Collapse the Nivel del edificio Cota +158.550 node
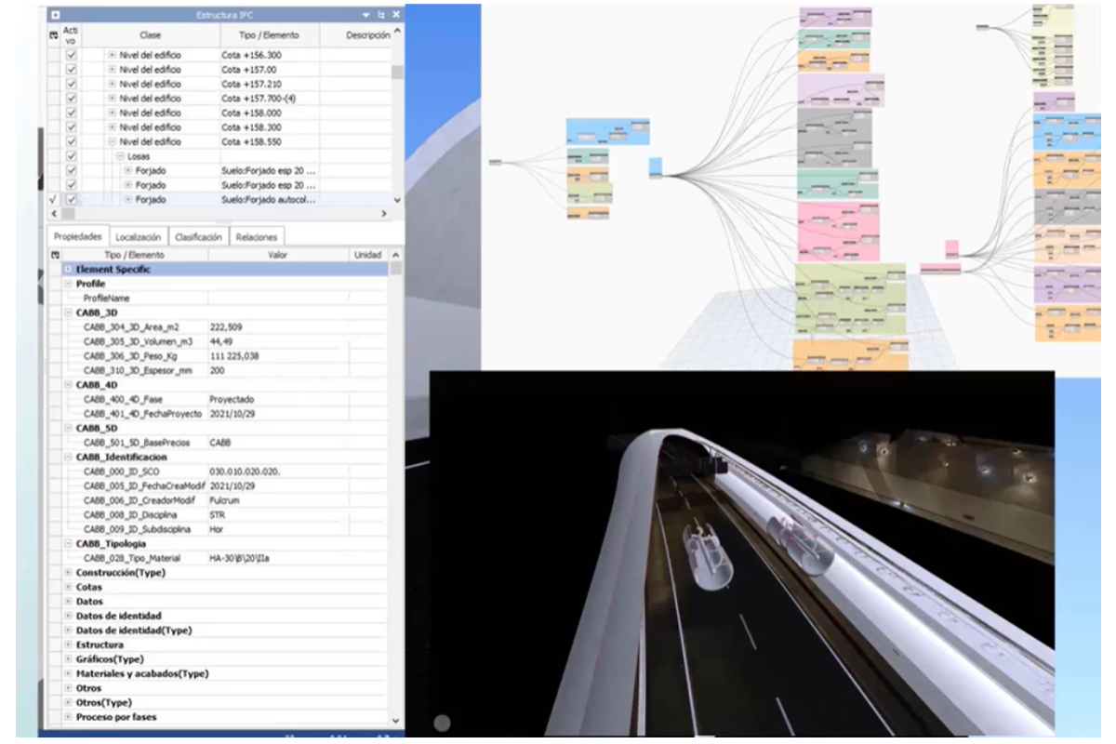1116x744 pixels. [x=111, y=141]
